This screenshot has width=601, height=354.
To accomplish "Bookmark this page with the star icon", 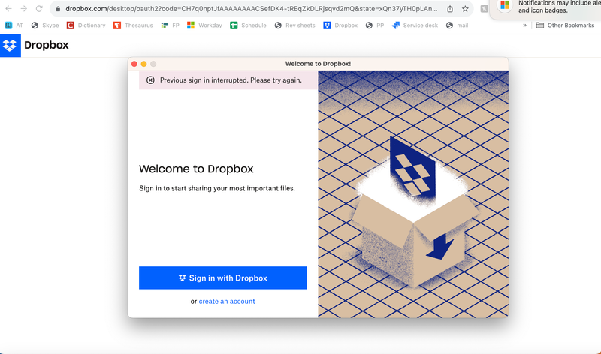I will tap(465, 9).
